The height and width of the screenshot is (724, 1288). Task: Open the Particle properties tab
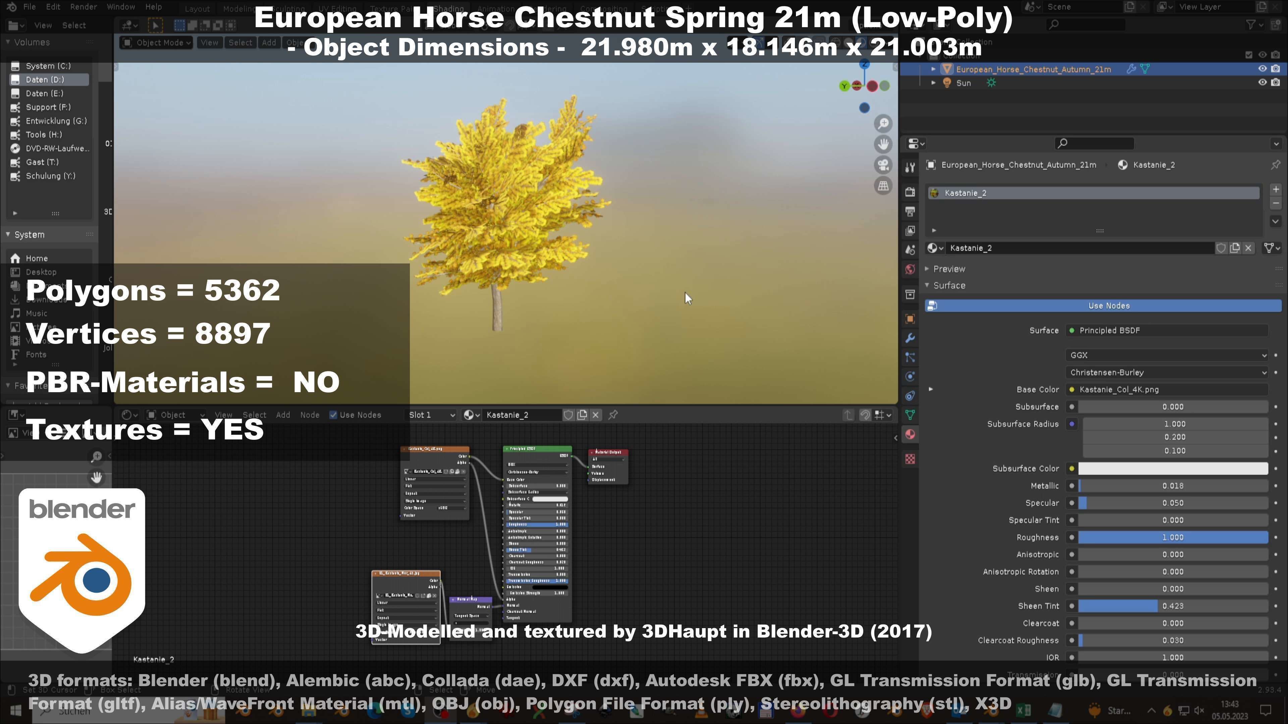[x=910, y=357]
